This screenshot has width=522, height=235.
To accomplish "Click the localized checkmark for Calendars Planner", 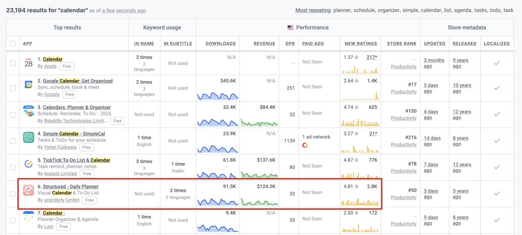I will [x=497, y=114].
